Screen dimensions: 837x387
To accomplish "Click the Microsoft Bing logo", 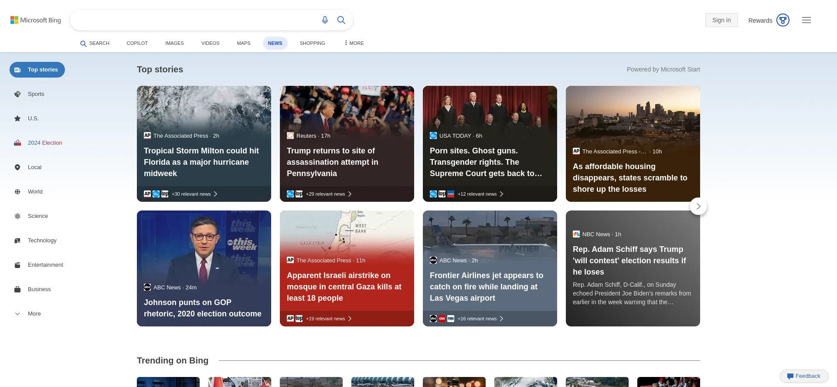I will (x=36, y=20).
